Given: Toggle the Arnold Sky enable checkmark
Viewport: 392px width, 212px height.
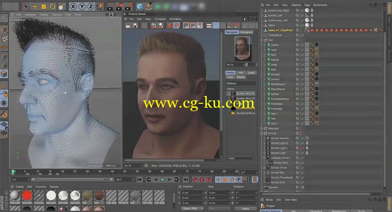Looking at the screenshot, I should click(x=302, y=173).
